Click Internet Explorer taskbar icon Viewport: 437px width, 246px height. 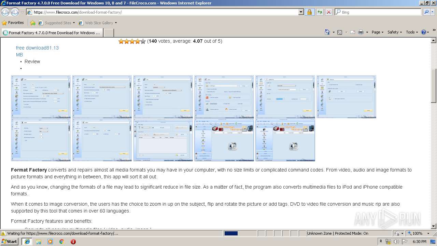point(27,242)
